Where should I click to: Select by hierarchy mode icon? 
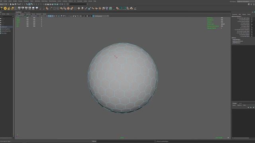pos(27,4)
